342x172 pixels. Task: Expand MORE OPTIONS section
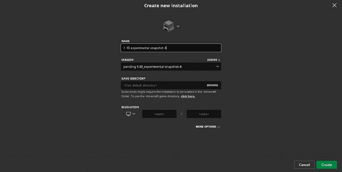(208, 126)
